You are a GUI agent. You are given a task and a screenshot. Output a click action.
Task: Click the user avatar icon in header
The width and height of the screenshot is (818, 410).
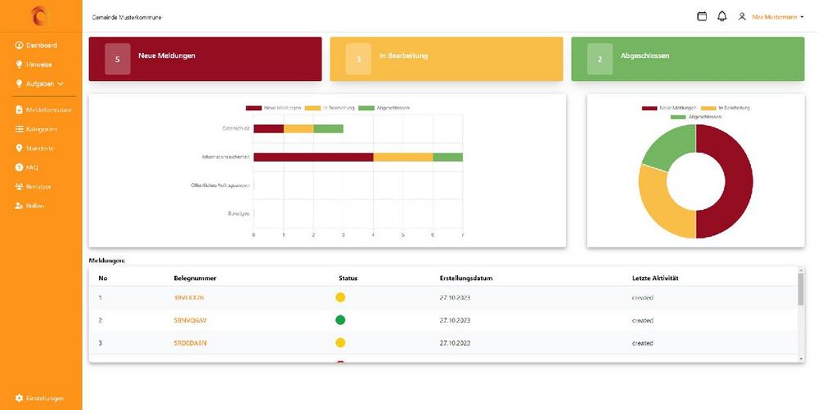pos(742,16)
